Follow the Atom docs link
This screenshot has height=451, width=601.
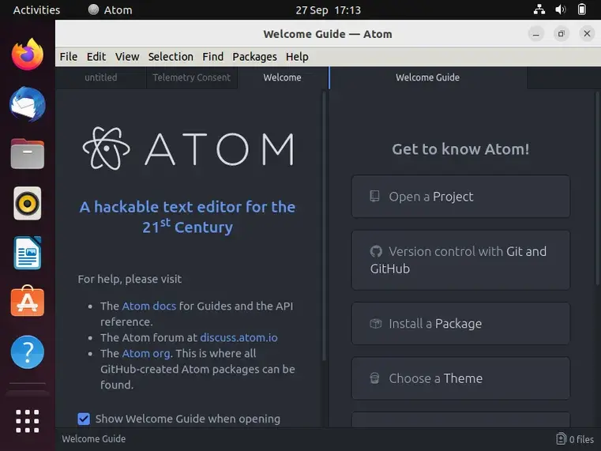tap(148, 306)
